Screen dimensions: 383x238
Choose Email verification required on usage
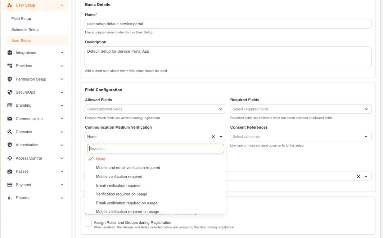pos(155,203)
